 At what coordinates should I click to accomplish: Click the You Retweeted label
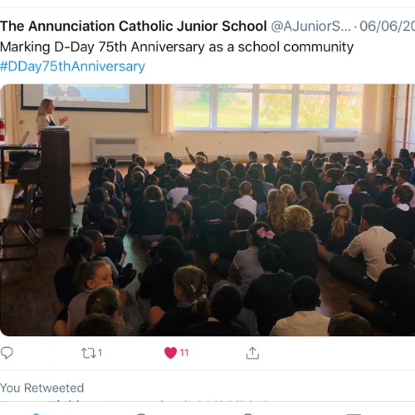(42, 388)
